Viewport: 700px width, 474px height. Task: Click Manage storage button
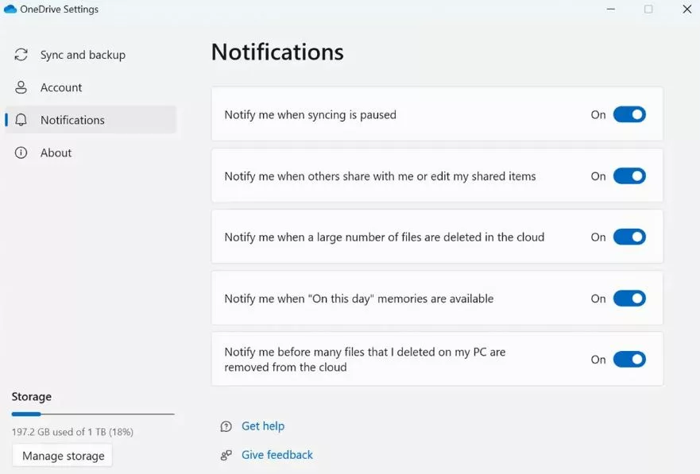63,456
